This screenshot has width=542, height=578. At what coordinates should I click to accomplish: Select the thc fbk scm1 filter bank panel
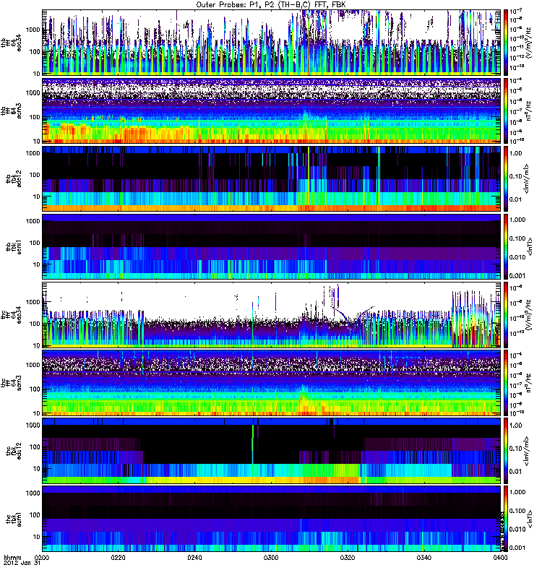[272, 519]
